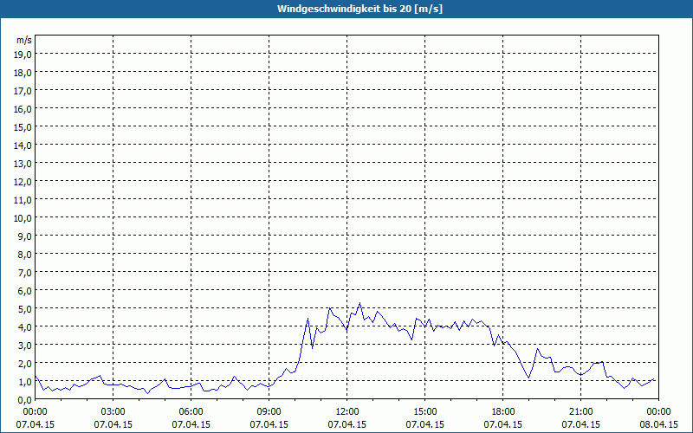
Task: Click the chart title 'Windgeschwindigkeit bis 20 [m/s]'
Action: tap(359, 9)
